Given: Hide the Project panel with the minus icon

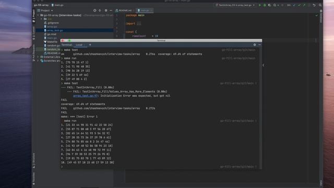Looking at the screenshot, I should tap(111, 10).
